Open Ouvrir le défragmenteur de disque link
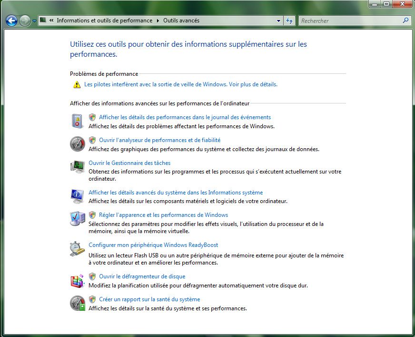 [x=142, y=276]
